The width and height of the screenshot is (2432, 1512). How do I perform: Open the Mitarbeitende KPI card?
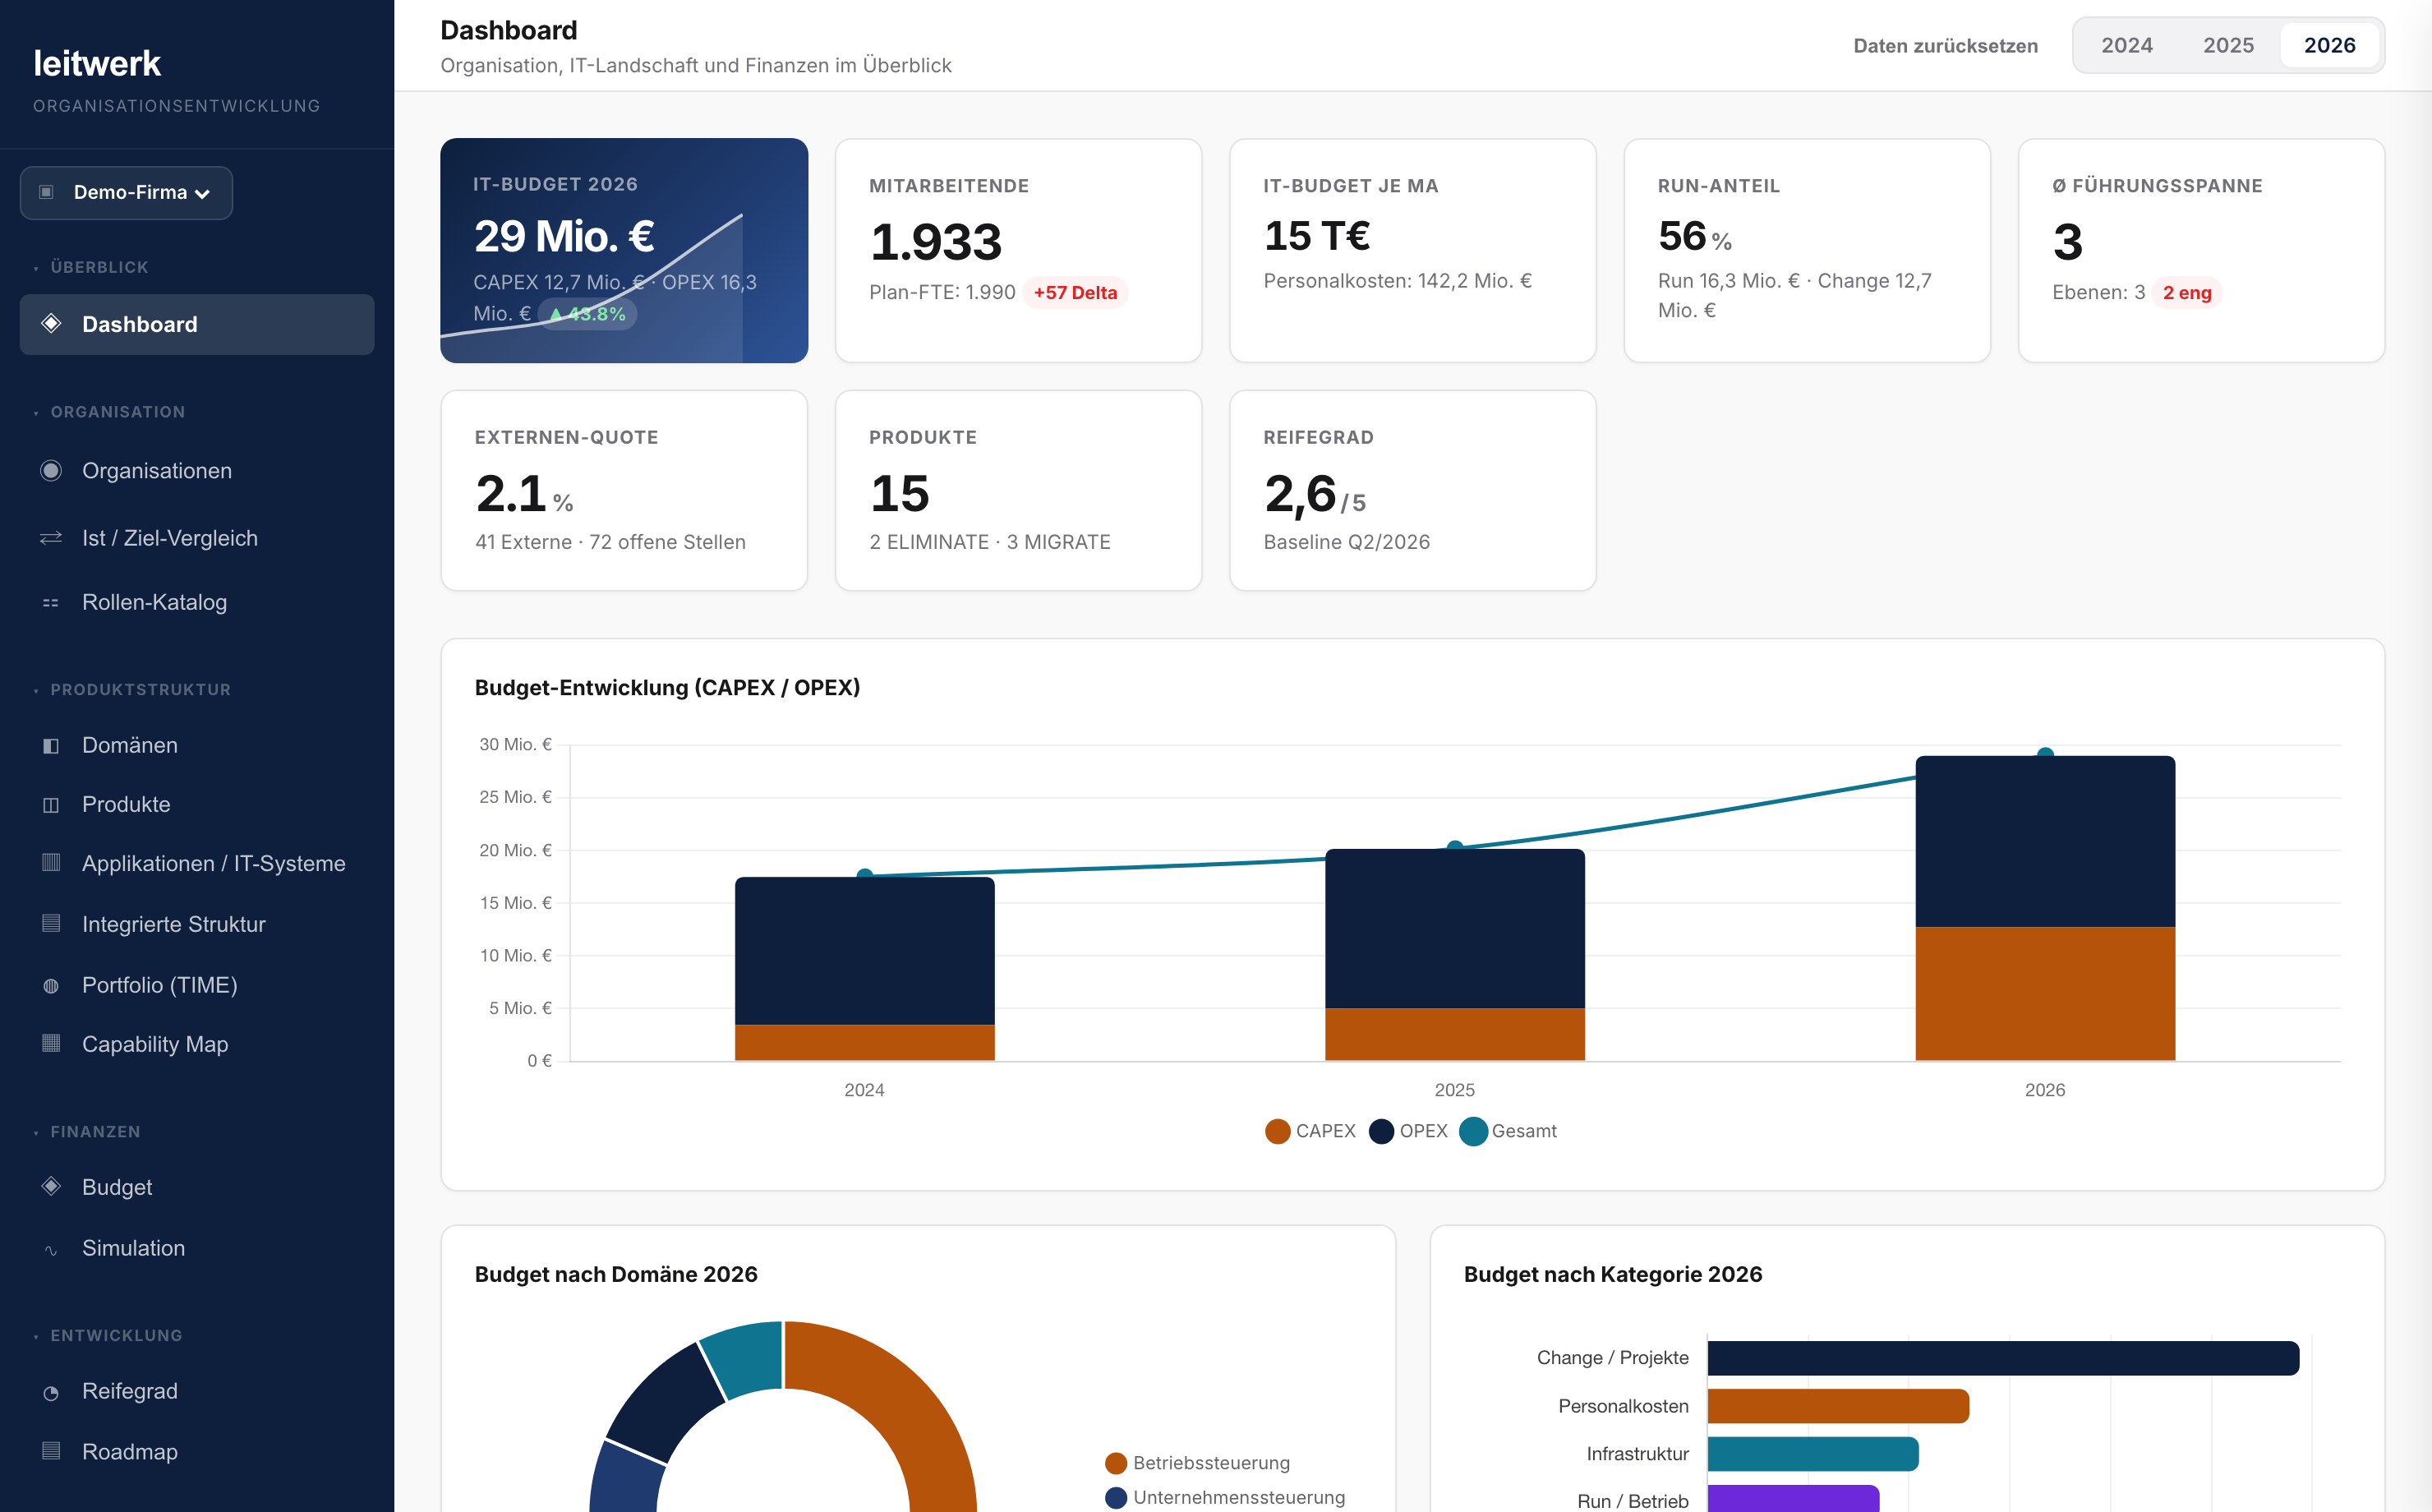tap(1019, 250)
